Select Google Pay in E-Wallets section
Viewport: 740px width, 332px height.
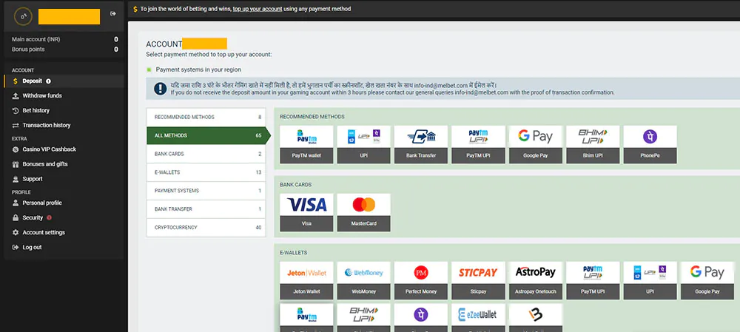pos(707,280)
